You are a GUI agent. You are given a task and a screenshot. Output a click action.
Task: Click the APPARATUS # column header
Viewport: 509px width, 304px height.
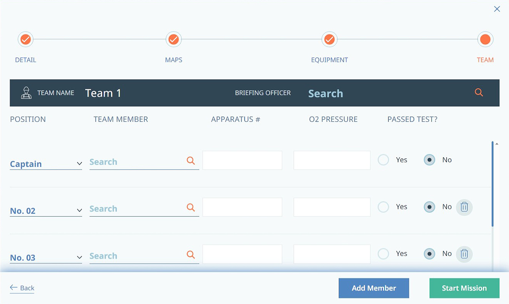pos(235,119)
